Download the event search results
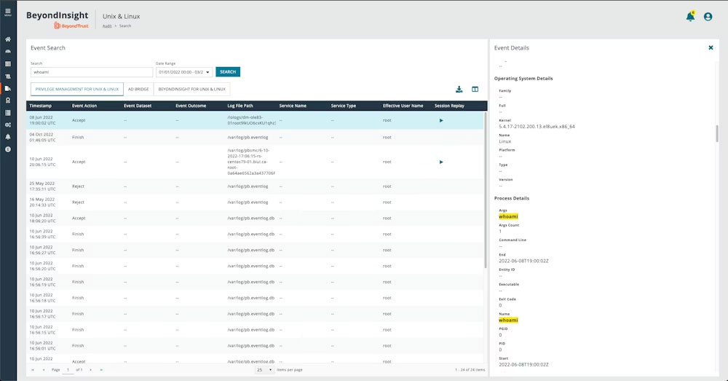Screen dimensions: 728x381 click(x=459, y=90)
